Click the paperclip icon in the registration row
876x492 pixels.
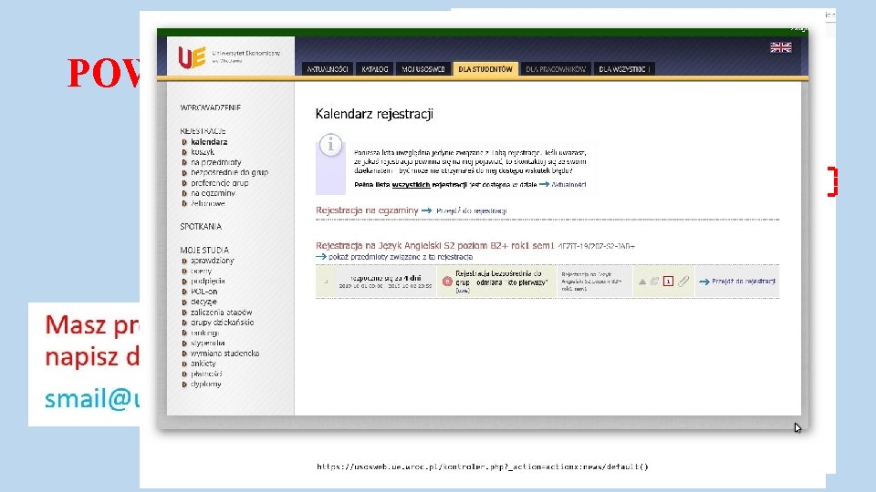click(x=683, y=282)
